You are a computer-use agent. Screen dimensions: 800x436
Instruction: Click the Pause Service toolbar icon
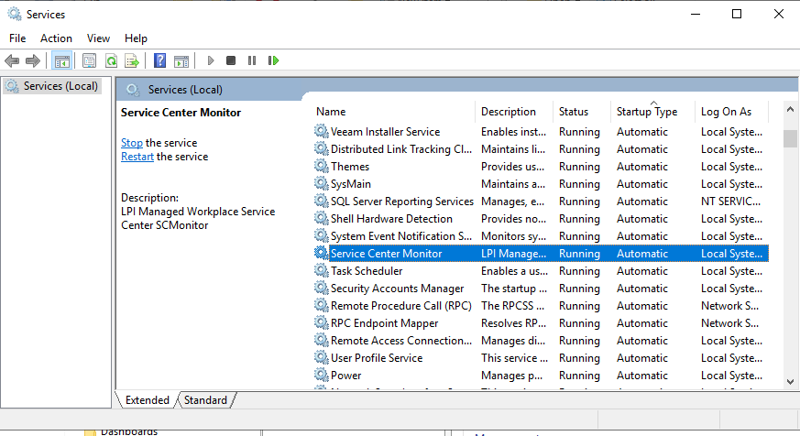[x=252, y=60]
